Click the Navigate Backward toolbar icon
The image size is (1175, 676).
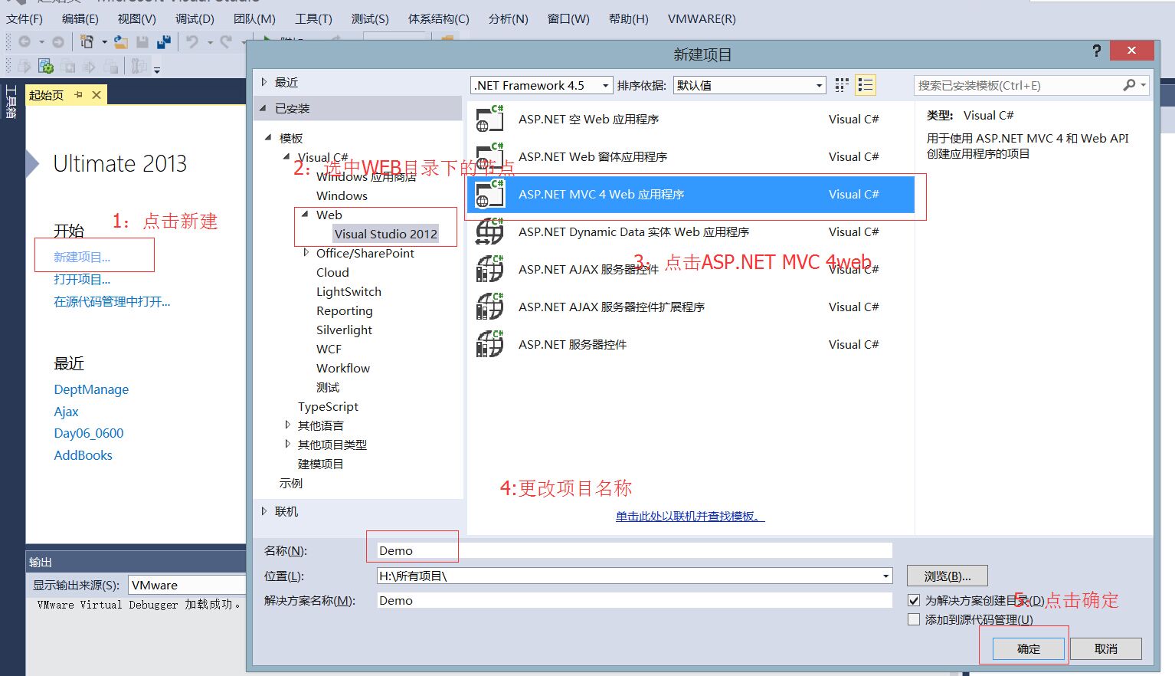[25, 42]
